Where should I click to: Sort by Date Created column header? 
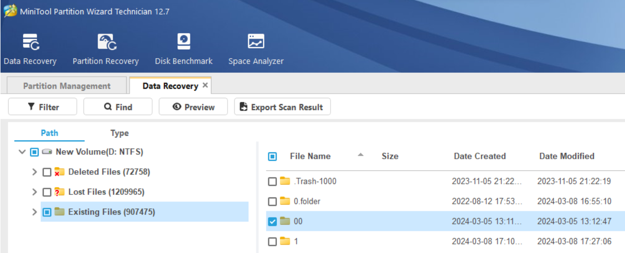click(x=480, y=156)
